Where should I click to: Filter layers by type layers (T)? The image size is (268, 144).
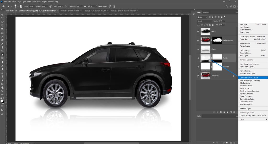pos(216,17)
